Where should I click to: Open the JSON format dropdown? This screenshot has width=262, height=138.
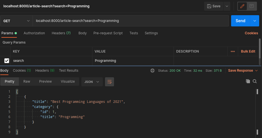coord(92,82)
